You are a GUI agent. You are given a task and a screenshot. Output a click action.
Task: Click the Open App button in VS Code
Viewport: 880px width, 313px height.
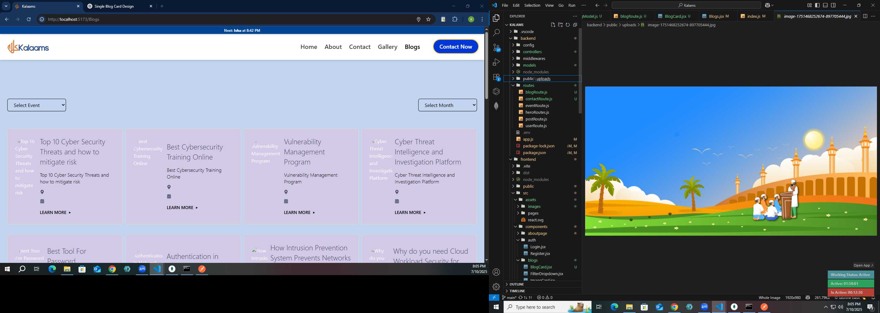point(863,265)
